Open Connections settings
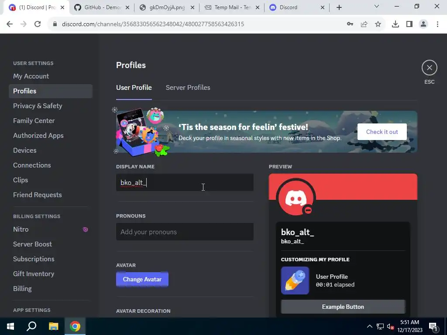The height and width of the screenshot is (335, 447). pos(51,165)
